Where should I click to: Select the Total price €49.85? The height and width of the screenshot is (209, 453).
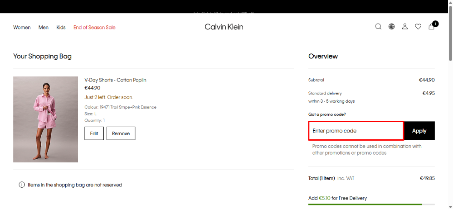427,178
